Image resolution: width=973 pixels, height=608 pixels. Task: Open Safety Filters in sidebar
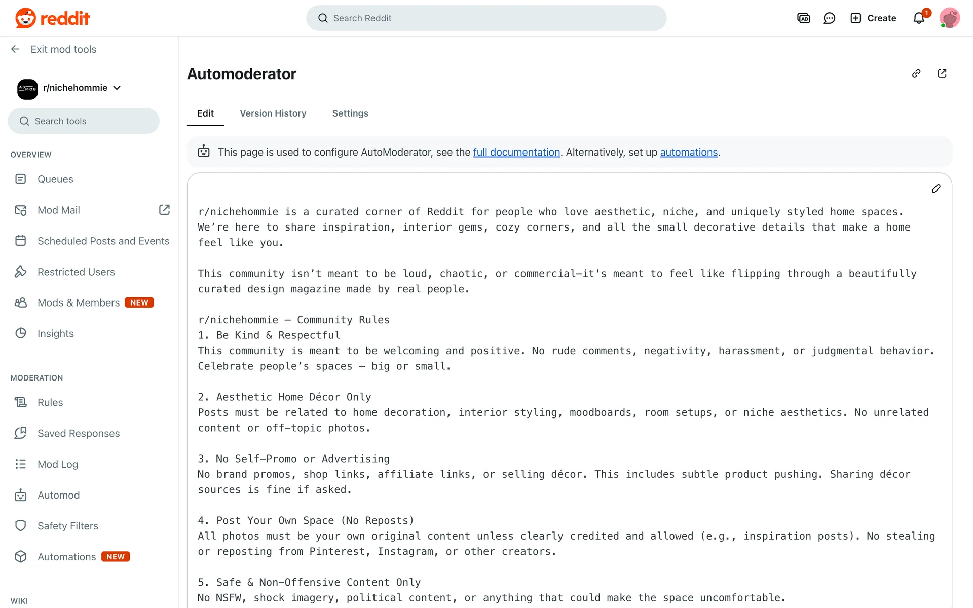[68, 526]
